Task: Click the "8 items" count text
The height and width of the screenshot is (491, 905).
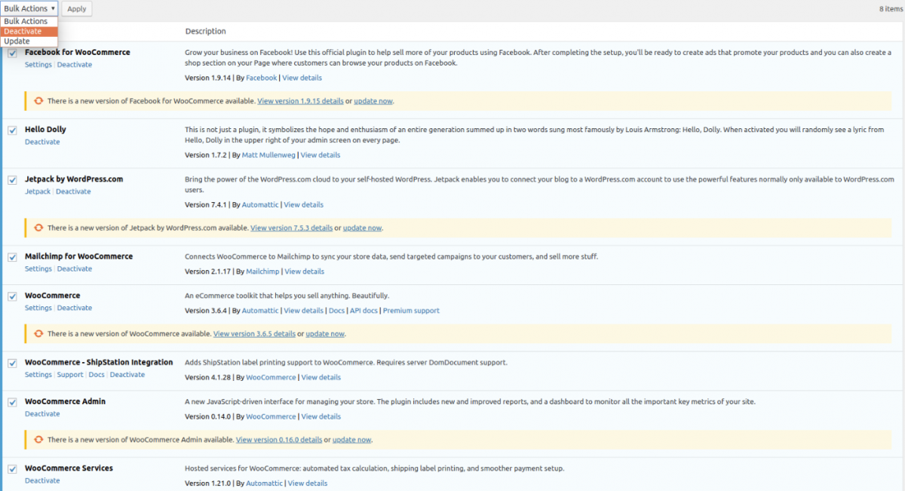Action: (890, 9)
